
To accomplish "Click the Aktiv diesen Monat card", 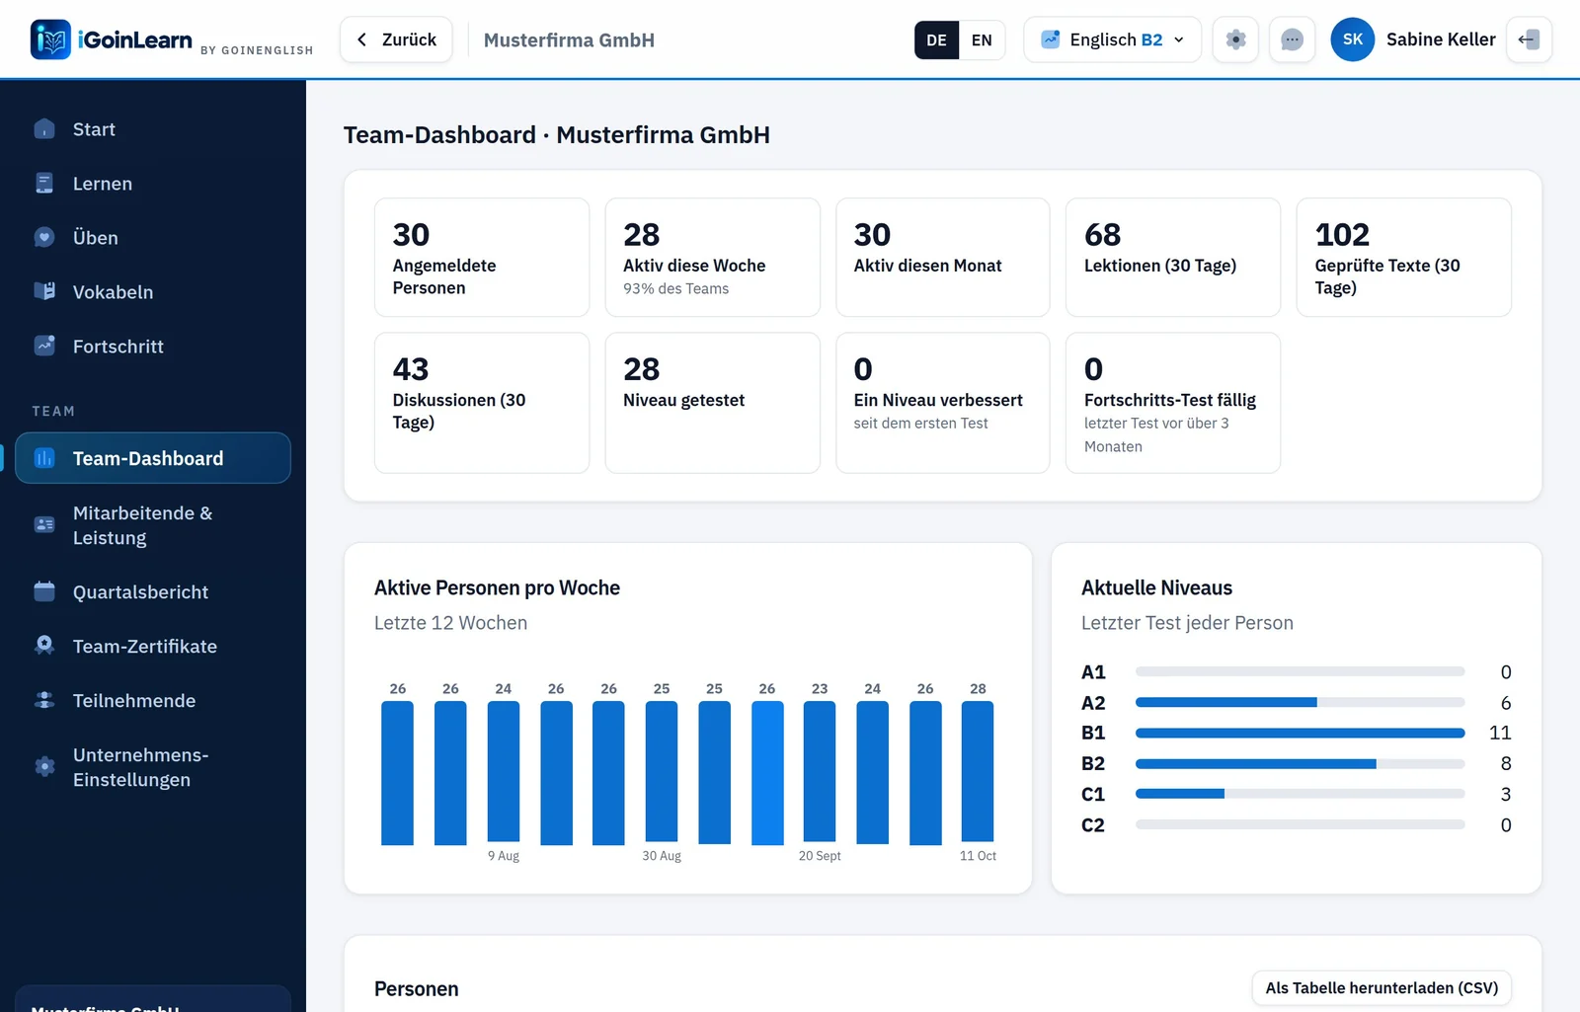I will point(943,257).
